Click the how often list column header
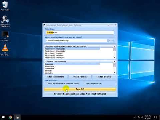This screenshot has width=160, height=120. pyautogui.click(x=72, y=46)
